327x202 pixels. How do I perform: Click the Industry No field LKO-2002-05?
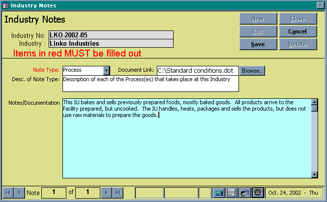click(x=111, y=35)
